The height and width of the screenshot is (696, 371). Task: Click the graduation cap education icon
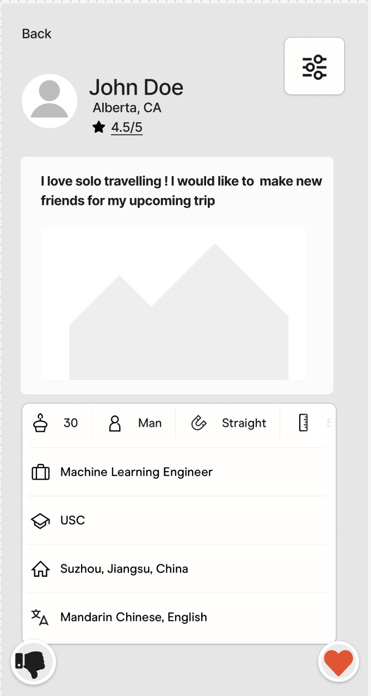[x=41, y=521]
